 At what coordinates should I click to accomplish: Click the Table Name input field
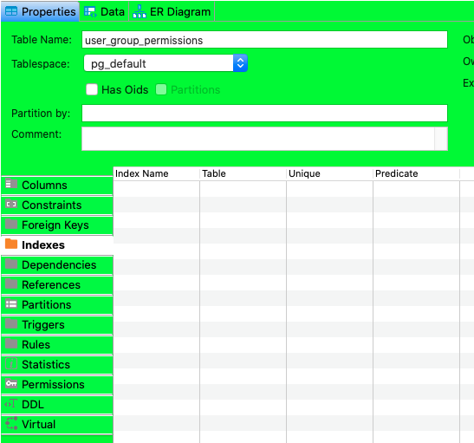pos(264,40)
